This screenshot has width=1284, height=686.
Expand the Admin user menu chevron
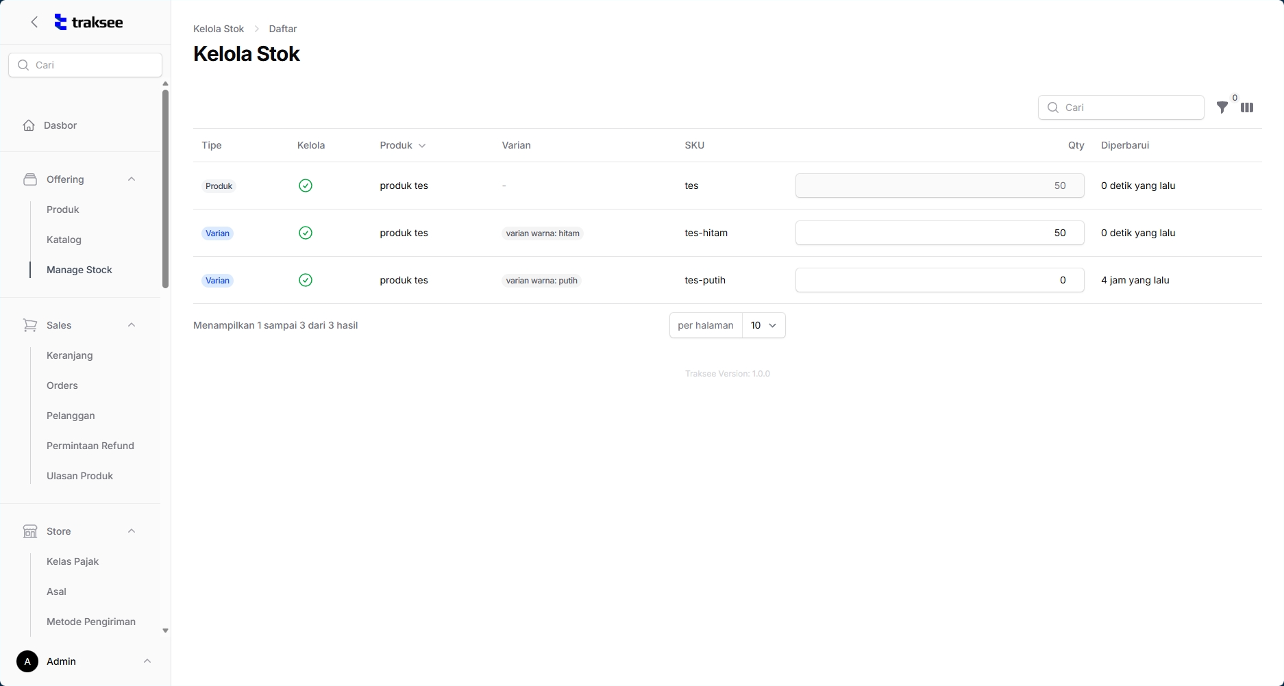pos(147,661)
